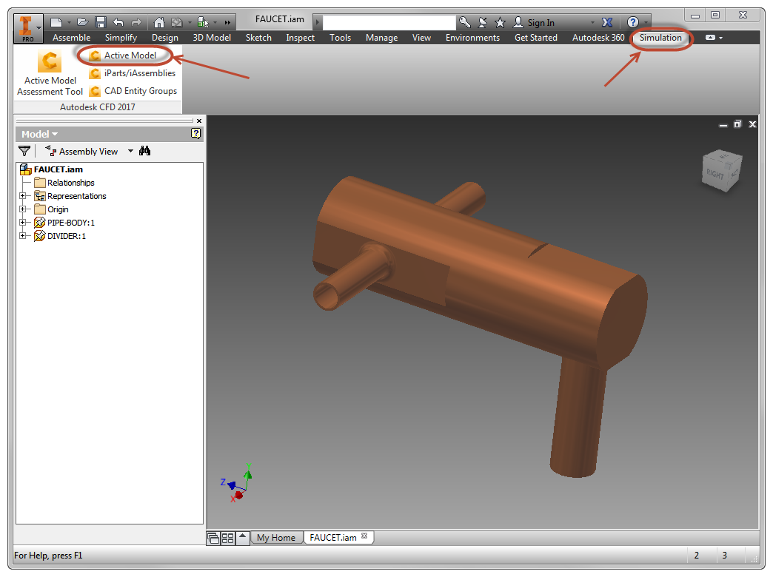Screen dimensions: 773x577
Task: Click the Autodesk CFD 2017 panel title
Action: (98, 107)
